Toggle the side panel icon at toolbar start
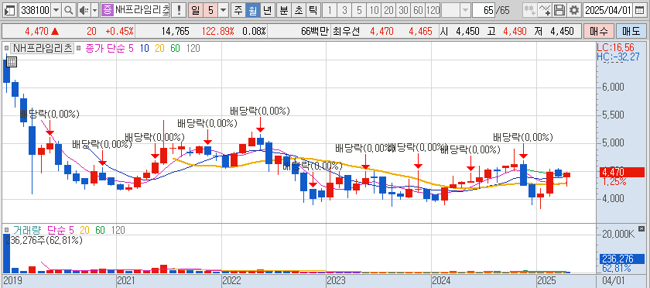The height and width of the screenshot is (288, 650). [11, 10]
